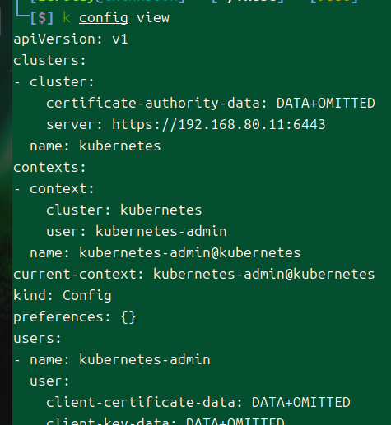Image resolution: width=391 pixels, height=425 pixels.
Task: Click the apiVersion: v1 line
Action: 71,39
